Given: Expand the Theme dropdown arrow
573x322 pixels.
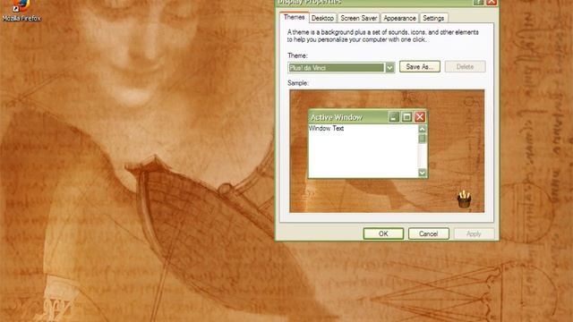Looking at the screenshot, I should [390, 68].
